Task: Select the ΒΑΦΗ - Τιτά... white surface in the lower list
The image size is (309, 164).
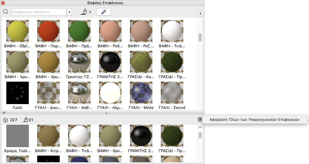Action: (79, 136)
